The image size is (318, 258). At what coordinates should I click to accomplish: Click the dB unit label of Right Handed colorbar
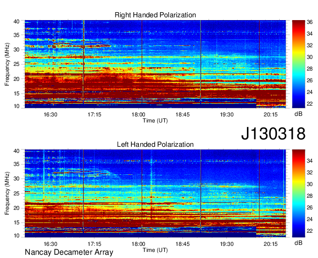tap(298, 114)
